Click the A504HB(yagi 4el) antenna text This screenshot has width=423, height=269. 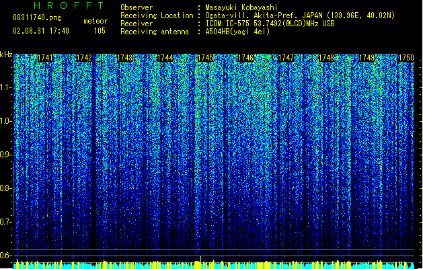pos(237,32)
